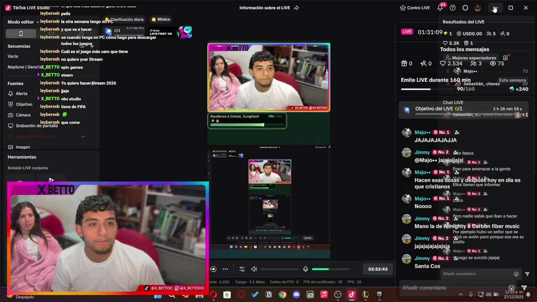
Task: Open Centro LIVE from the top bar
Action: point(415,8)
